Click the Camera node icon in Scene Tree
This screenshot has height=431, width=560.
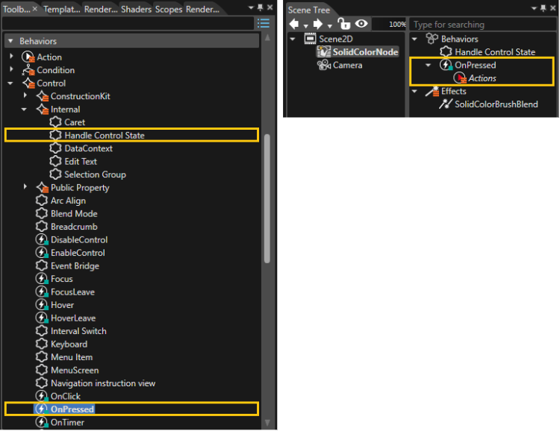click(324, 65)
